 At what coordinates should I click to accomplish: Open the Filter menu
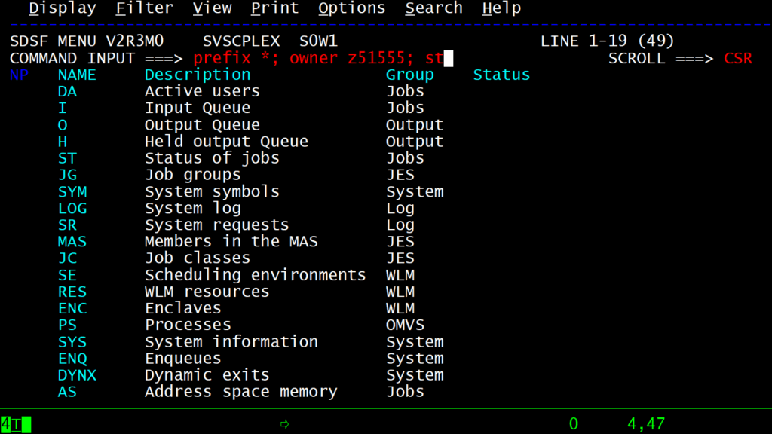pos(144,8)
